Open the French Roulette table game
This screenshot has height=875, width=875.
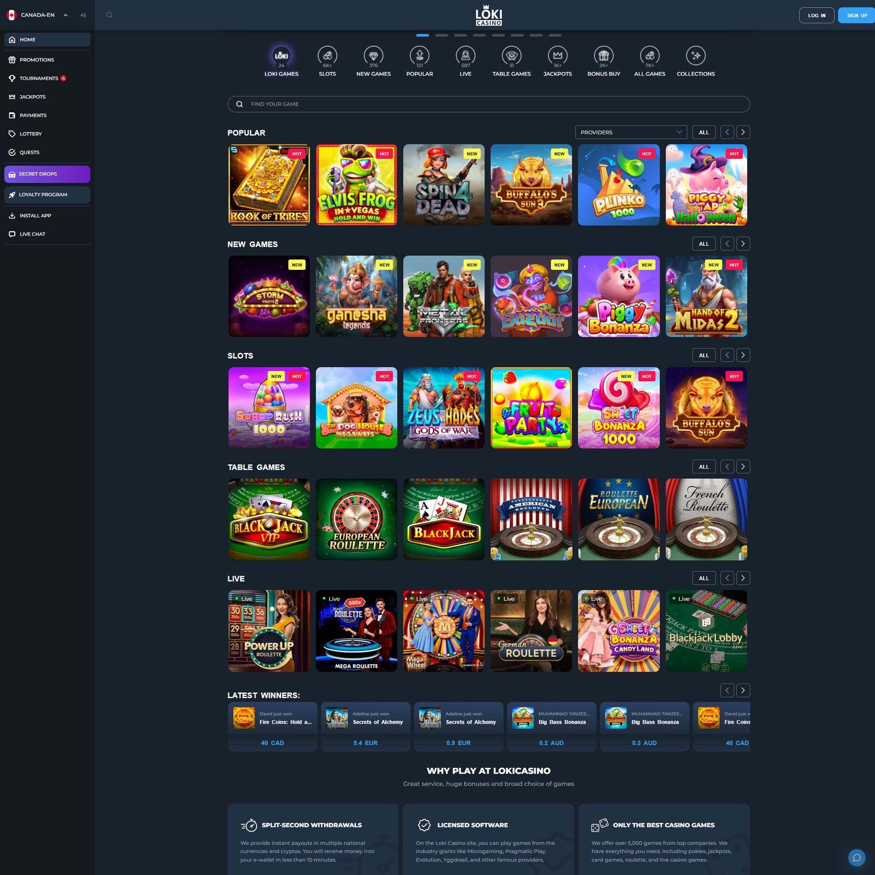(706, 519)
